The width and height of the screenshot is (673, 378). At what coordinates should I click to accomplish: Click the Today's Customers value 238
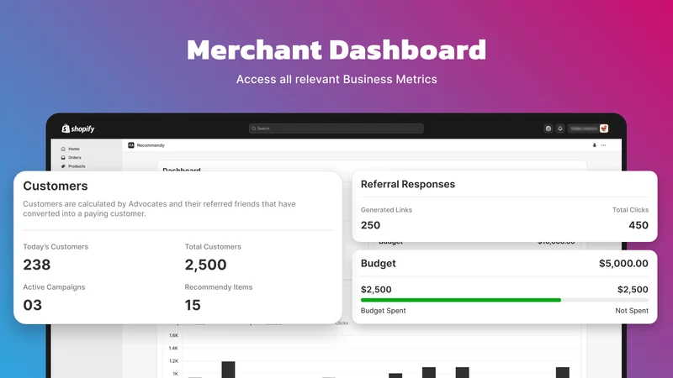(x=37, y=265)
